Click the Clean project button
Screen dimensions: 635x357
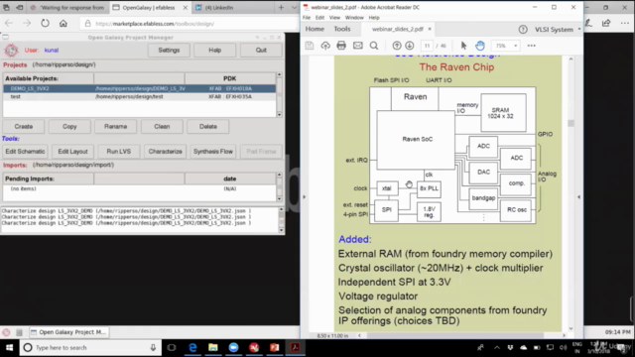162,127
